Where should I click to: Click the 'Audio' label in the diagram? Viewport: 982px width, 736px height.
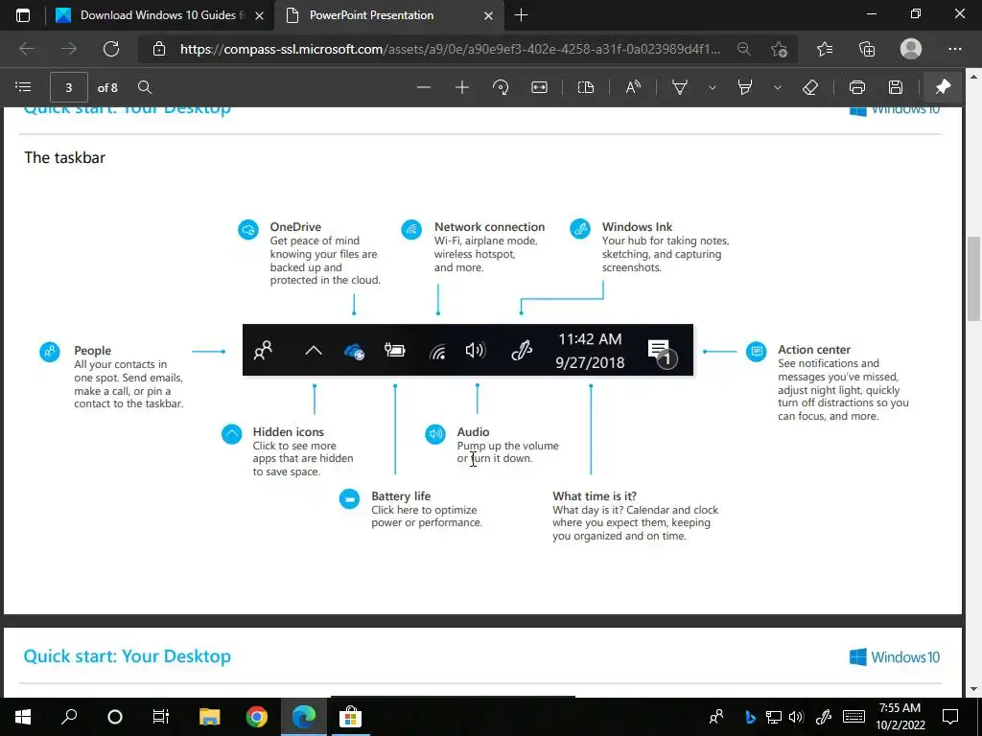pyautogui.click(x=473, y=432)
